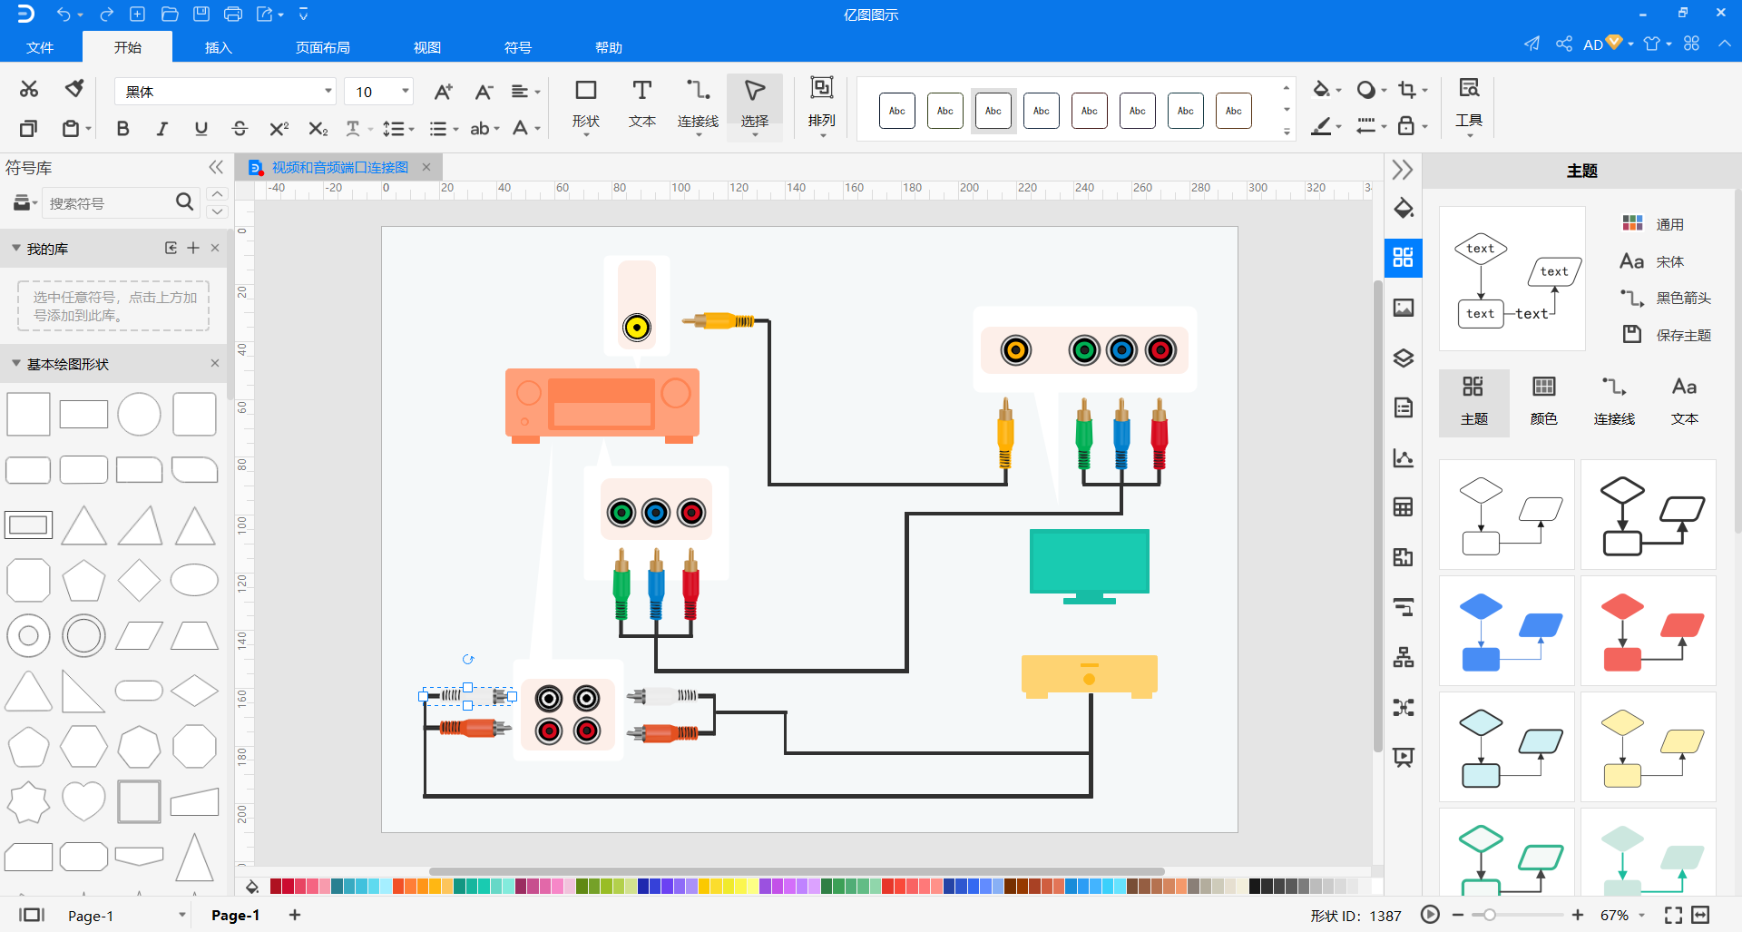Pick the black swatch in color palette
The height and width of the screenshot is (932, 1742).
1255,887
